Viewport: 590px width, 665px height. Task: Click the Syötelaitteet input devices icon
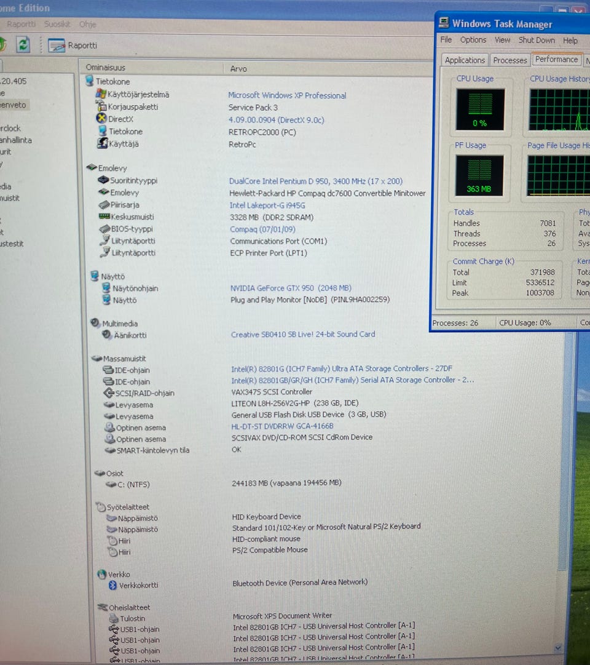pyautogui.click(x=101, y=506)
